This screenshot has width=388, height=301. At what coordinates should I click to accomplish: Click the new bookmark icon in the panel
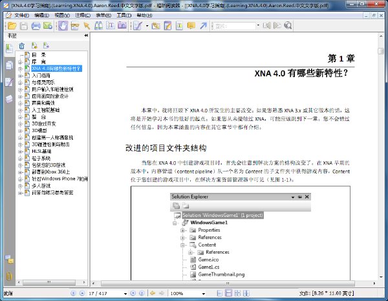(34, 45)
